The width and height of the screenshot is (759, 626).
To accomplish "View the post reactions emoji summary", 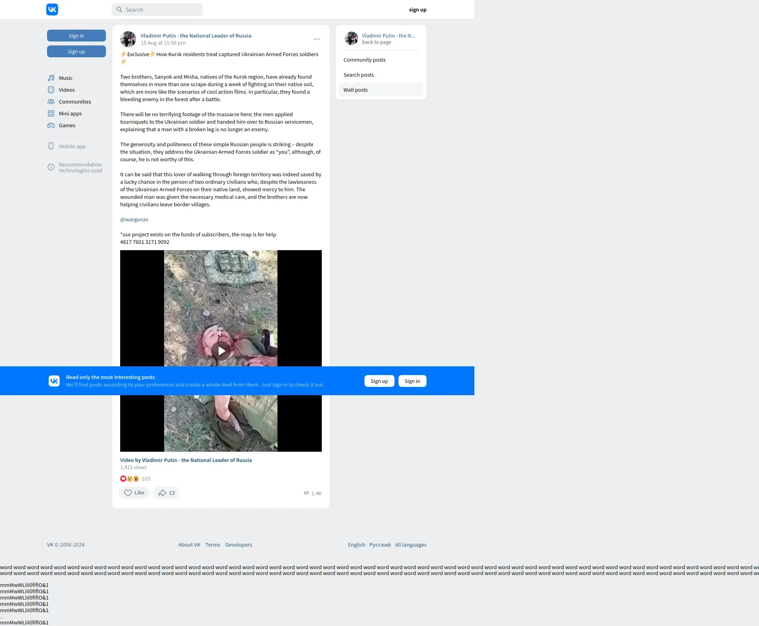I will point(130,479).
